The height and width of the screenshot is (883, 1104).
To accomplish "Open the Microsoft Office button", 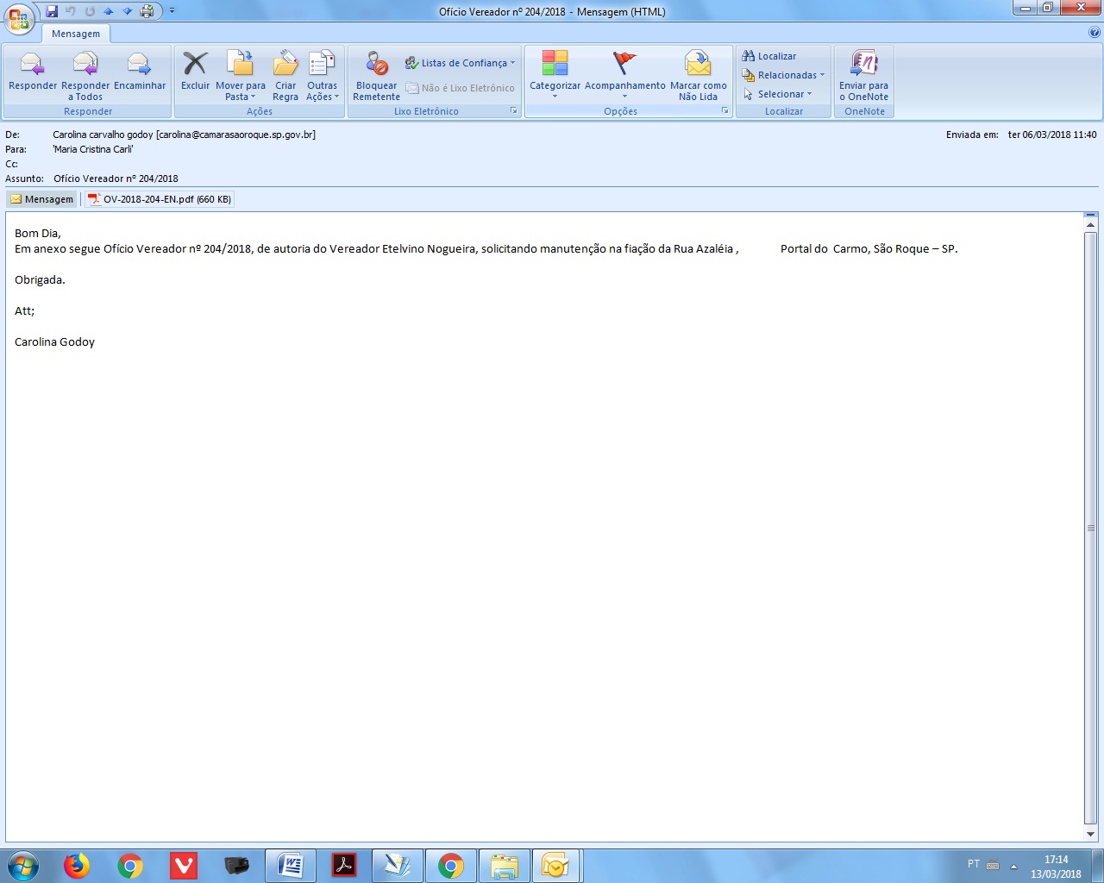I will point(18,17).
